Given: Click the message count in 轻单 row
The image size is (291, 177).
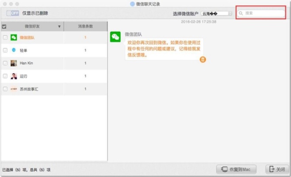Looking at the screenshot, I should (x=85, y=50).
